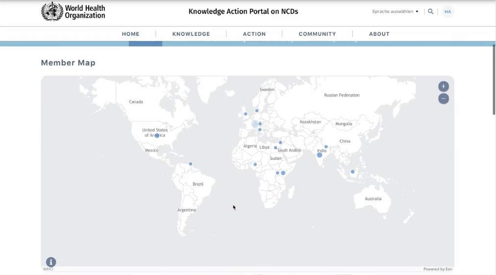Open the KNOWLEDGE menu
This screenshot has width=496, height=275.
click(191, 34)
